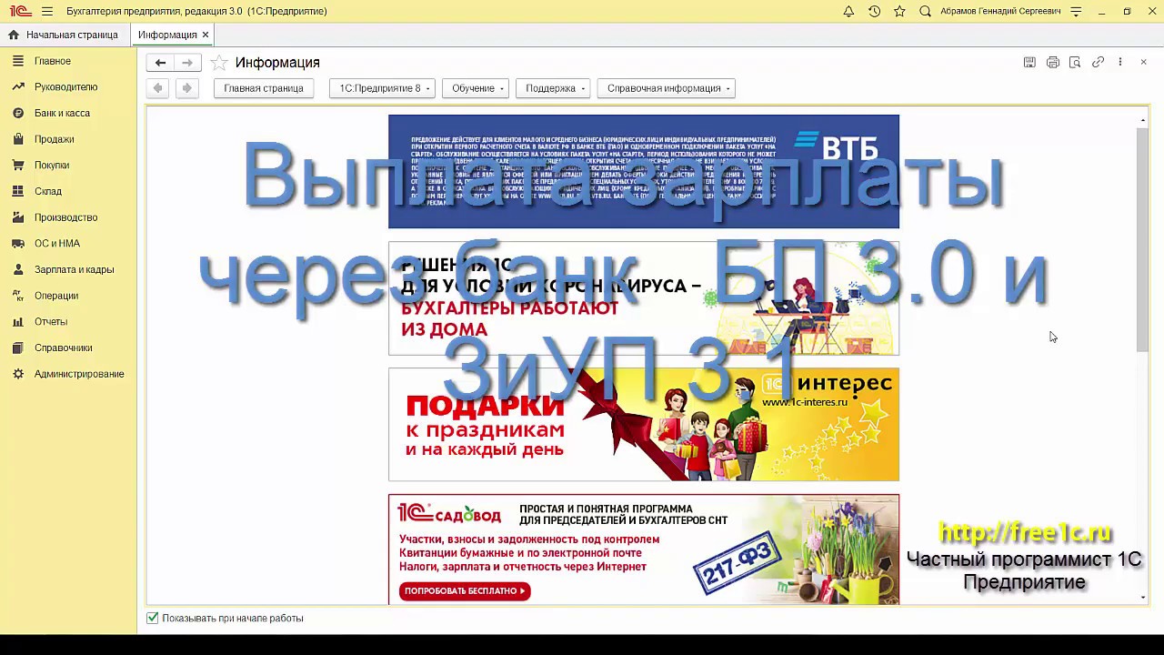Viewport: 1164px width, 655px height.
Task: Open favorites star in title bar
Action: 899,11
